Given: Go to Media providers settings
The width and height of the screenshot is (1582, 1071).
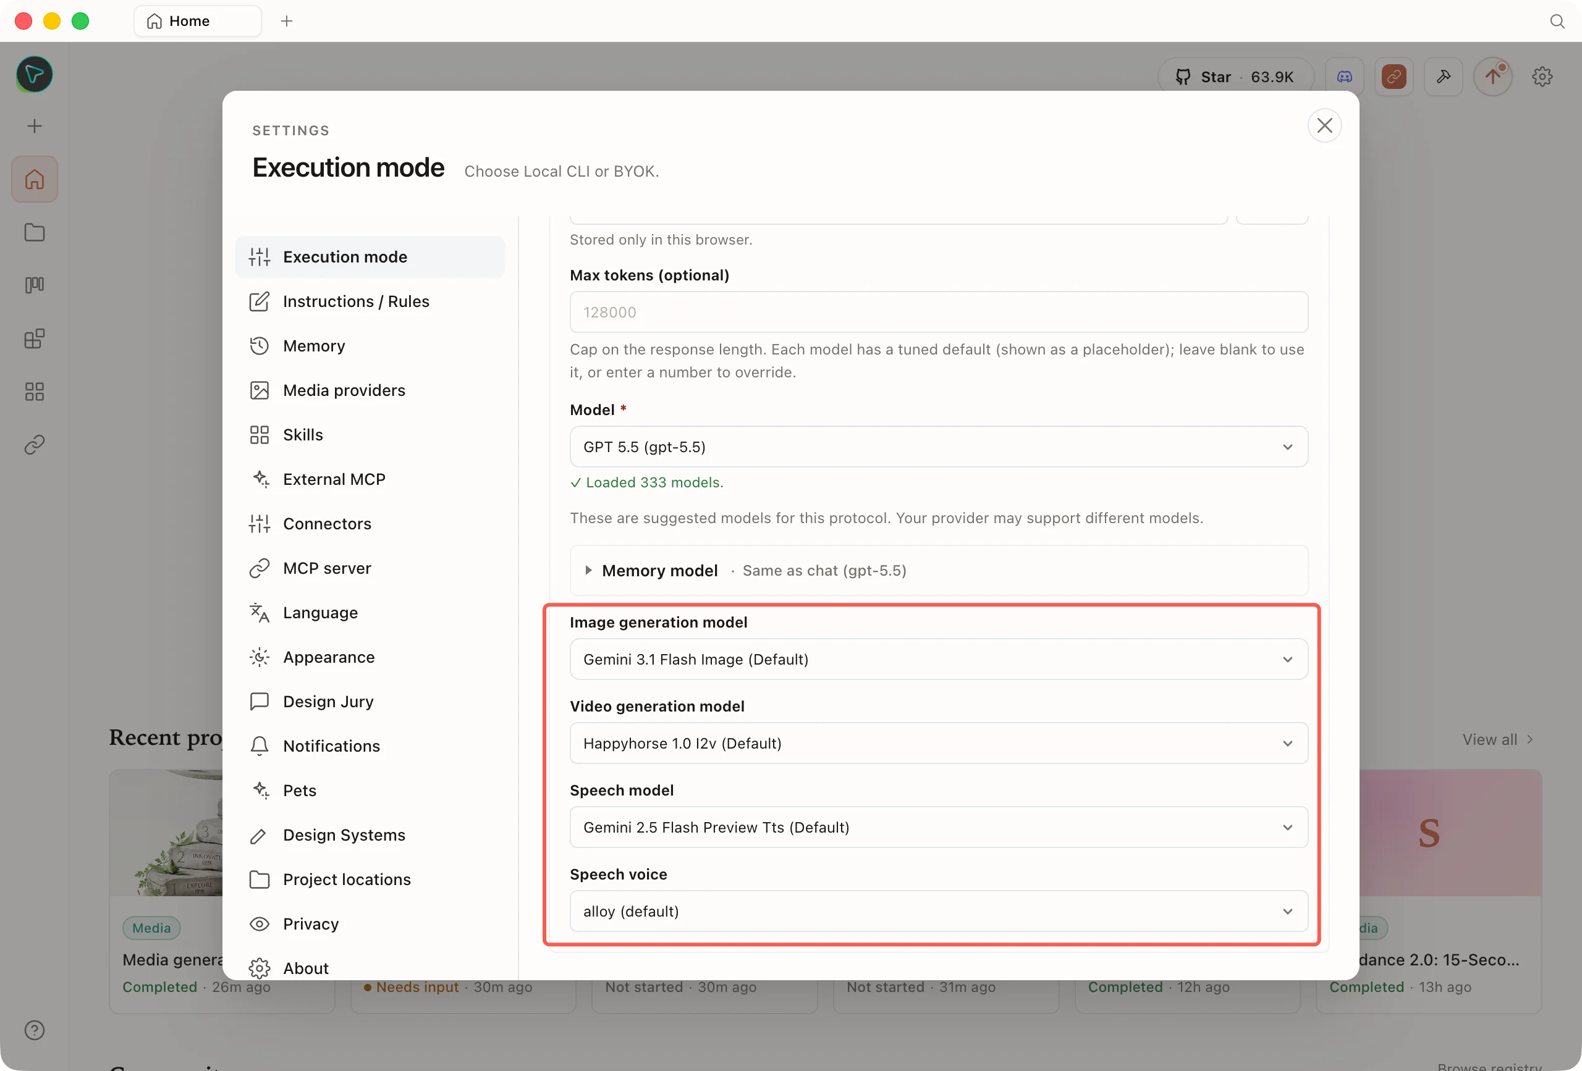Looking at the screenshot, I should 370,390.
